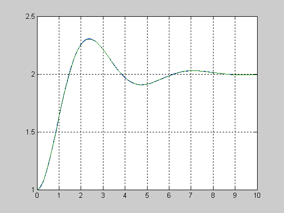Click the x-axis tick label 1
Image resolution: width=284 pixels, height=213 pixels.
pyautogui.click(x=59, y=195)
